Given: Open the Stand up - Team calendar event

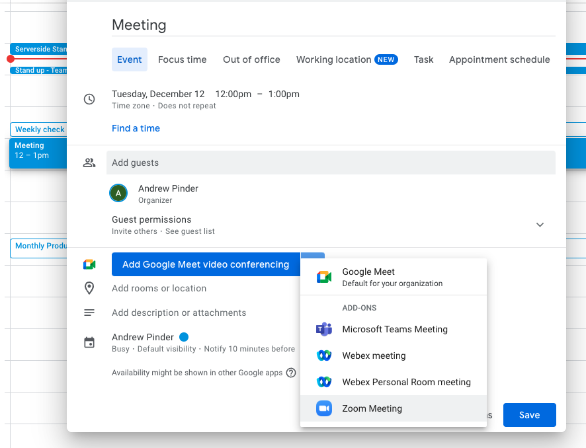Looking at the screenshot, I should coord(38,70).
